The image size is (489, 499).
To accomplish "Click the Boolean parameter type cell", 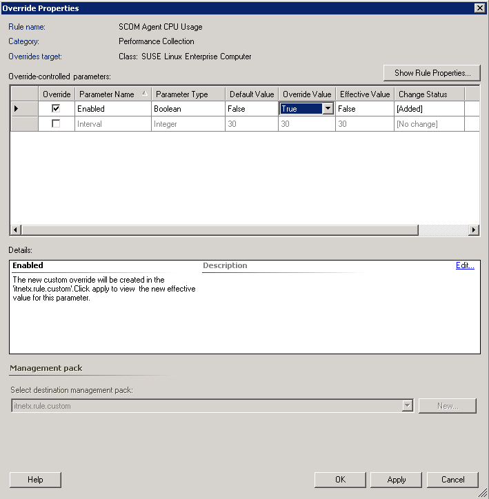I will click(188, 108).
